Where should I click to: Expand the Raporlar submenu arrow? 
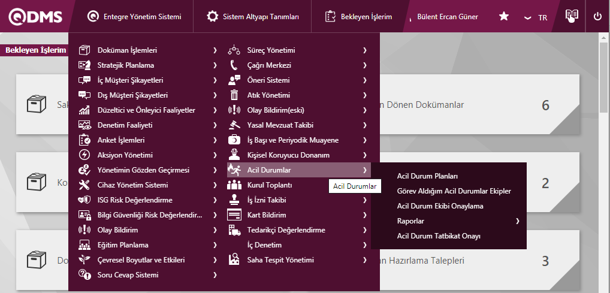(517, 221)
